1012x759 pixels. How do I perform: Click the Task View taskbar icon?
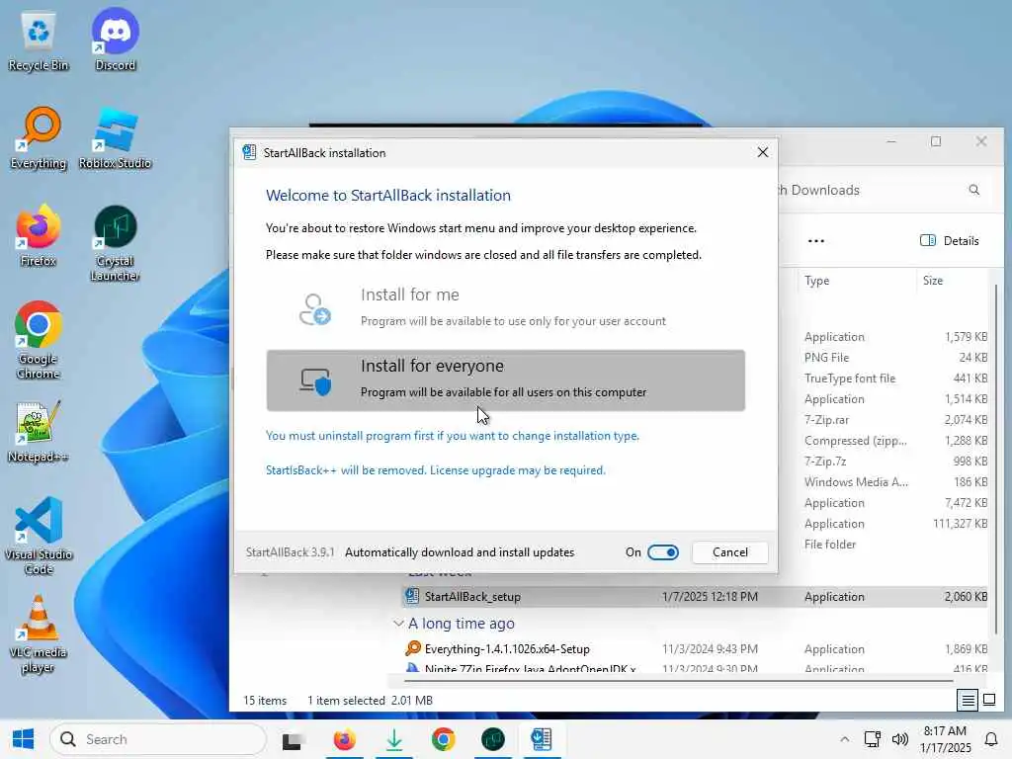(x=292, y=739)
